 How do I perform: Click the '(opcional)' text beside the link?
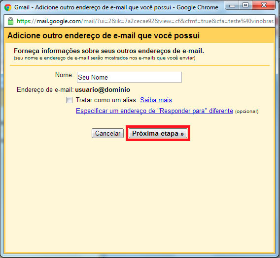[247, 112]
